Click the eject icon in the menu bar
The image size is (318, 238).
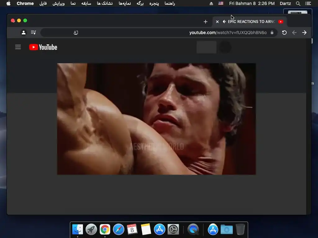point(211,3)
